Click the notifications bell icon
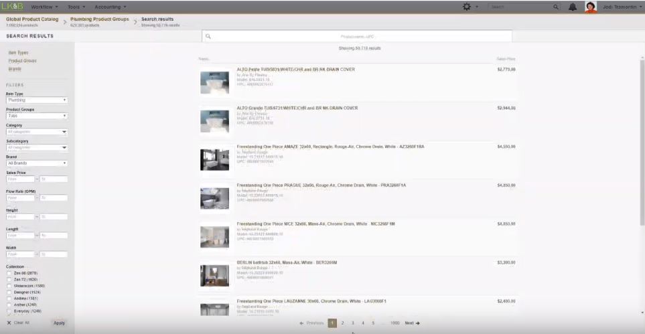 click(573, 7)
